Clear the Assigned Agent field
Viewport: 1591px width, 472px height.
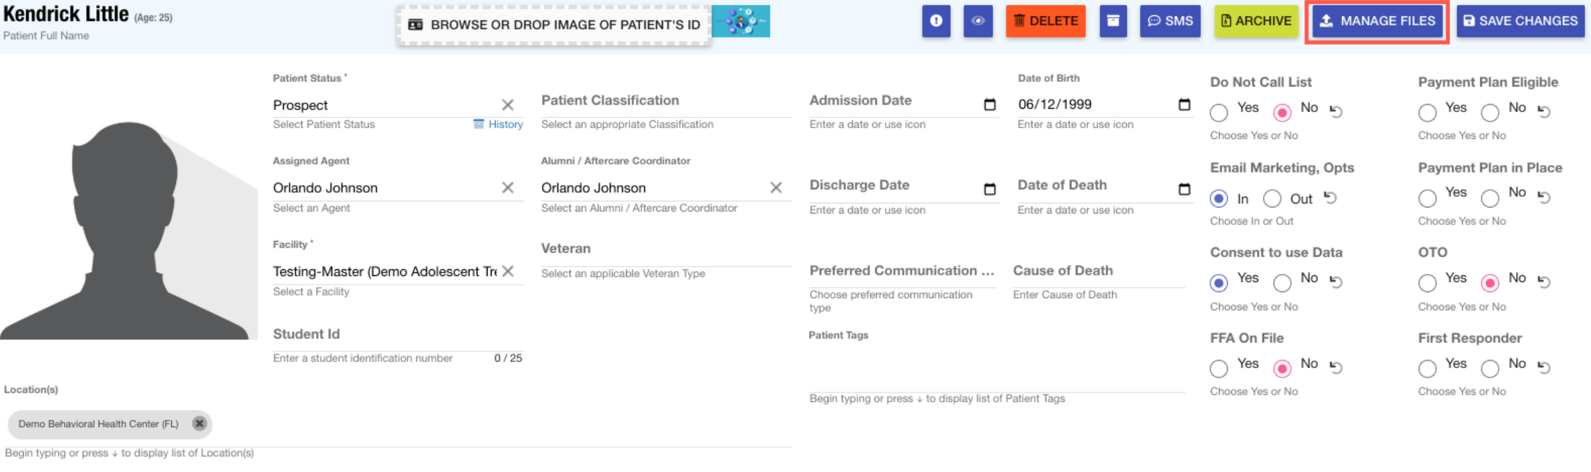pos(508,188)
